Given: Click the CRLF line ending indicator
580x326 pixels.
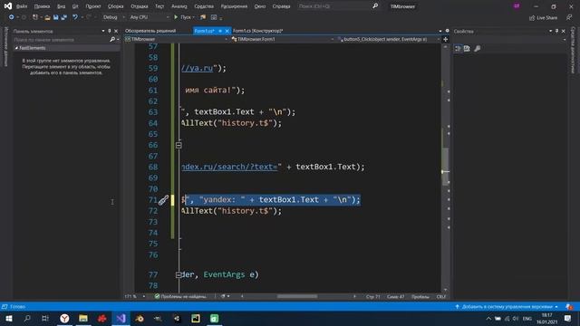Looking at the screenshot, I should 441,296.
